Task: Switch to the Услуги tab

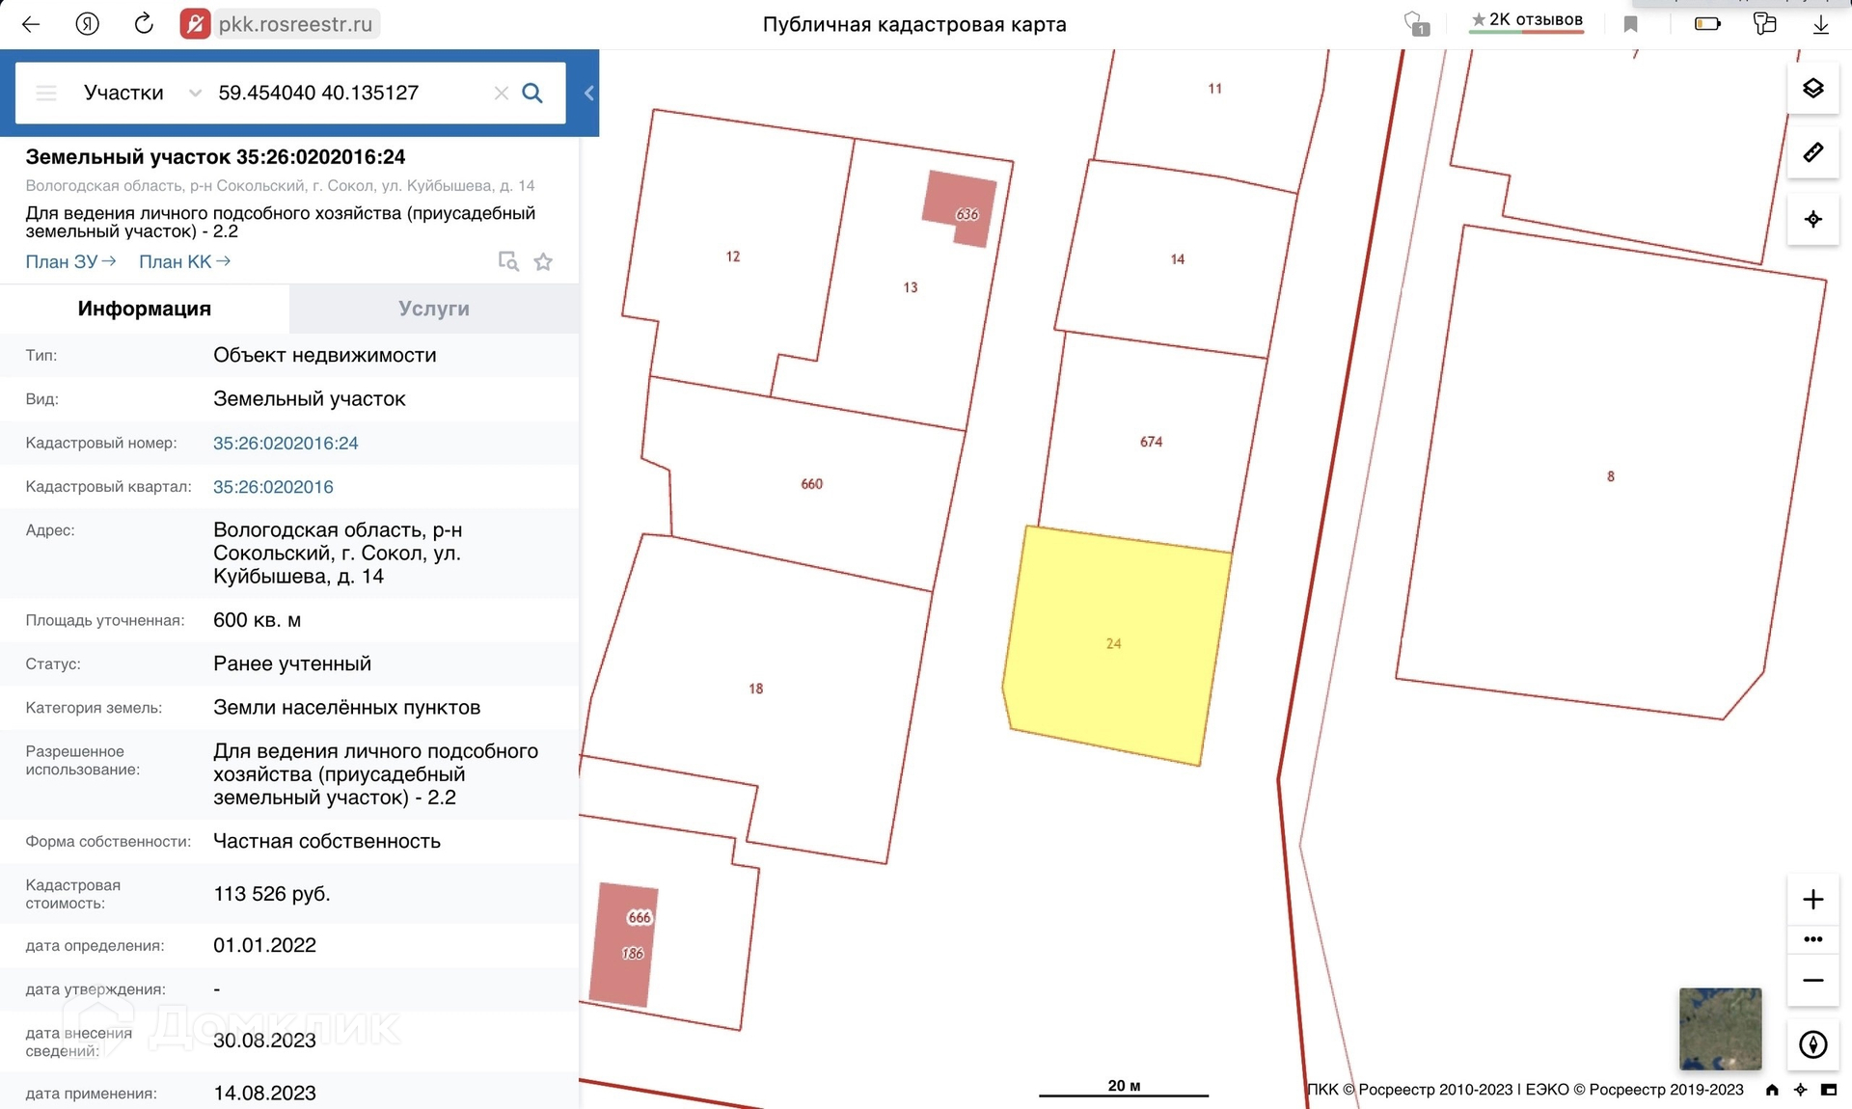Action: click(434, 309)
